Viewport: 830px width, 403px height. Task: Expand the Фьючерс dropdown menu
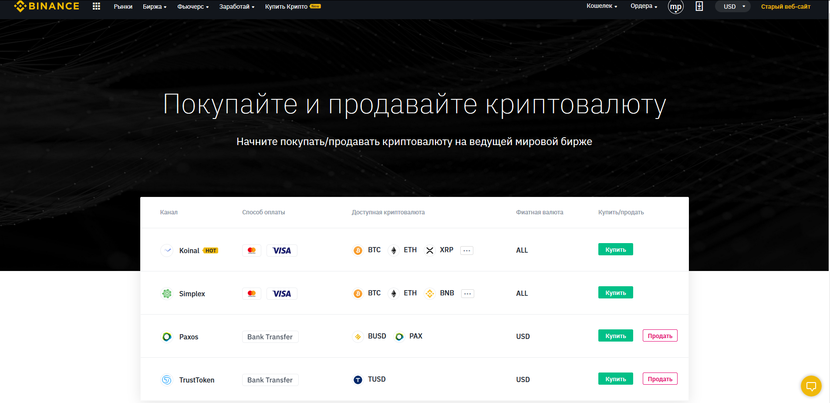coord(193,7)
